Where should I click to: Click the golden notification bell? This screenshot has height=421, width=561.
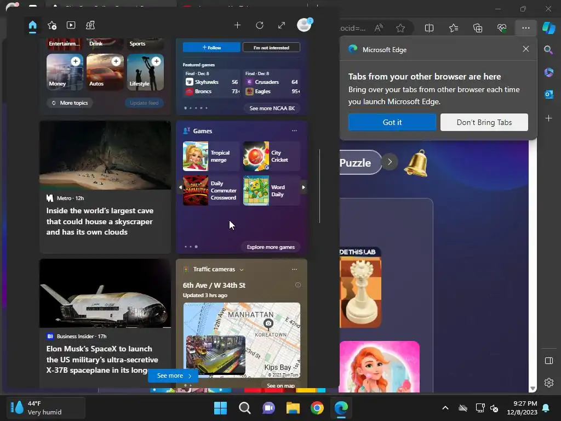(x=416, y=163)
